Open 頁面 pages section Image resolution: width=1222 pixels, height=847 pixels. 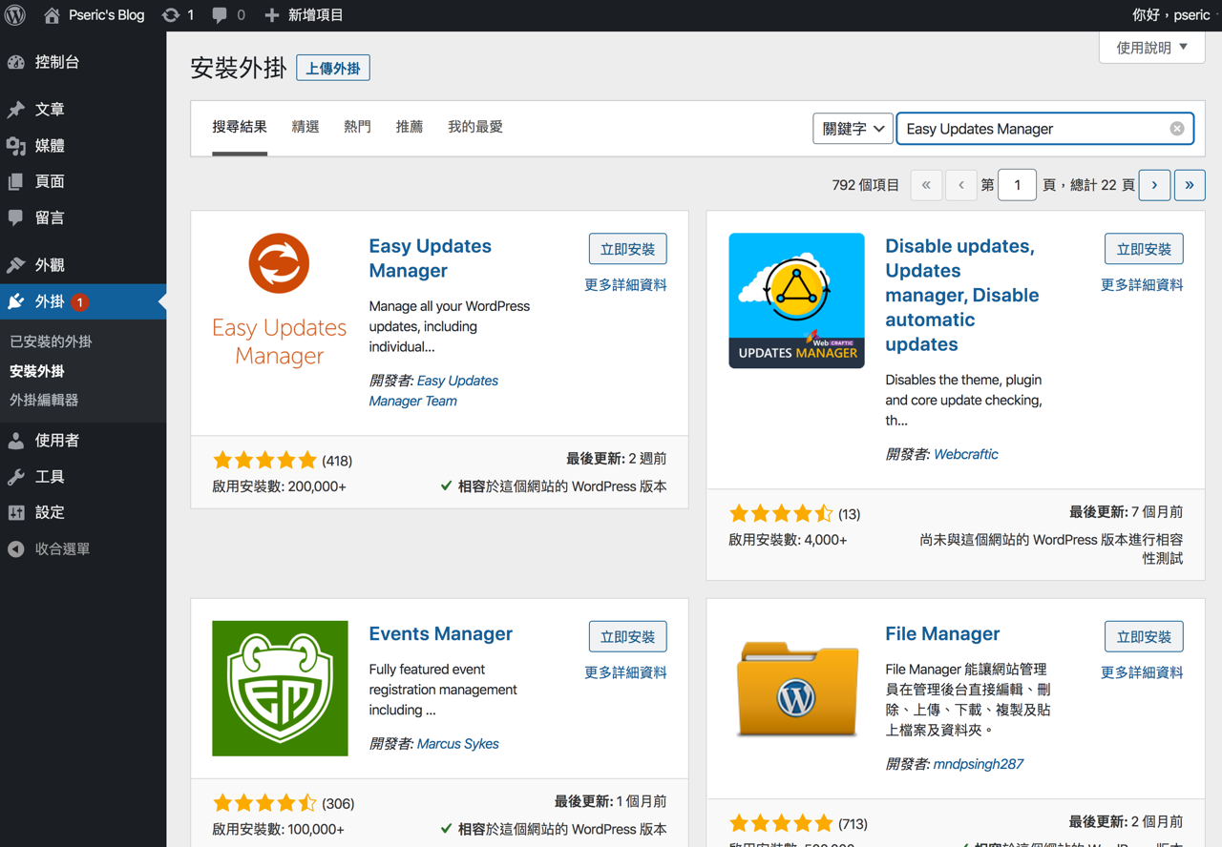(x=83, y=182)
